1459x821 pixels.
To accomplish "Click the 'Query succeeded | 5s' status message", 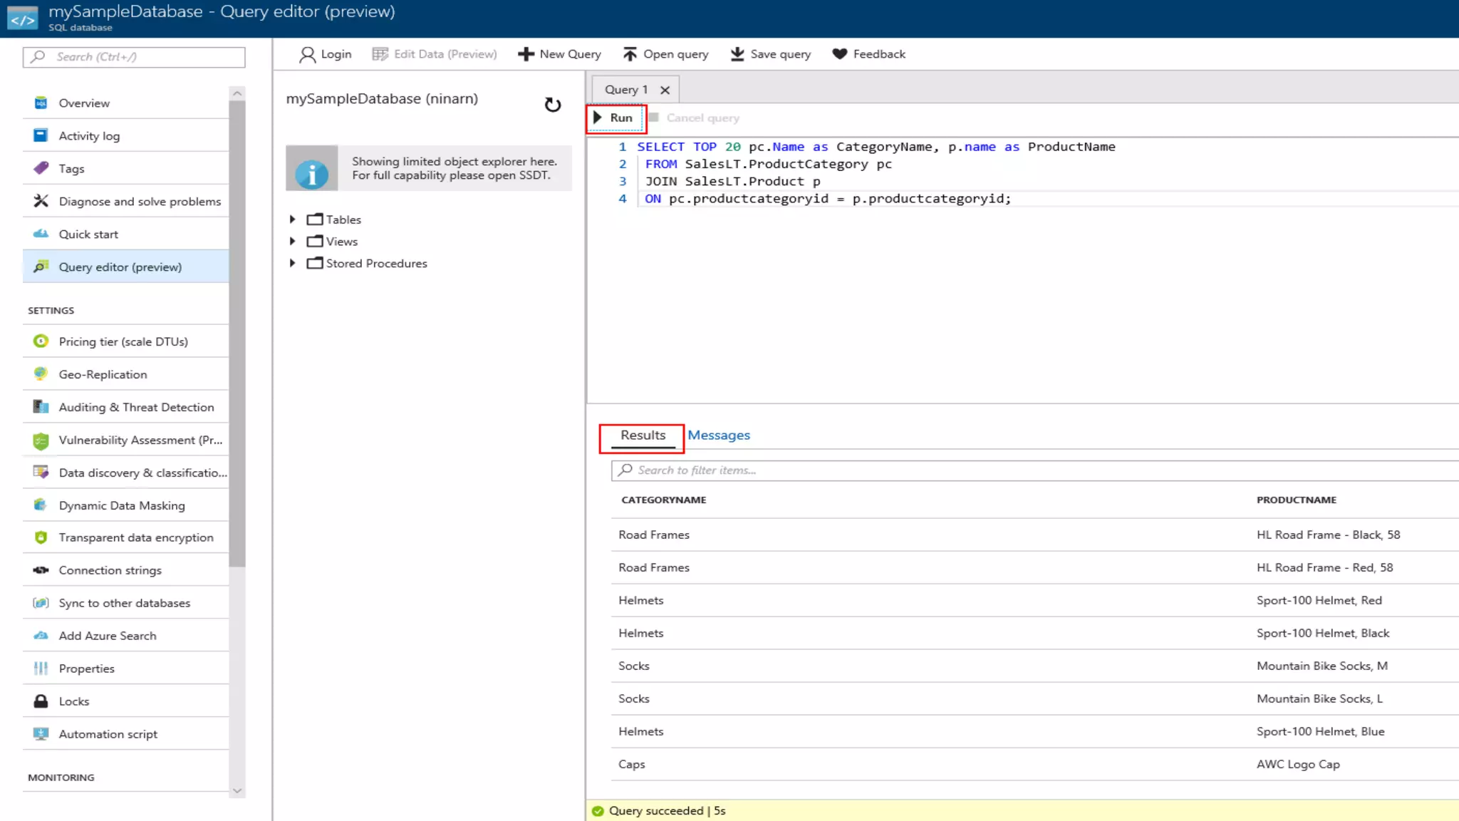I will coord(667,810).
